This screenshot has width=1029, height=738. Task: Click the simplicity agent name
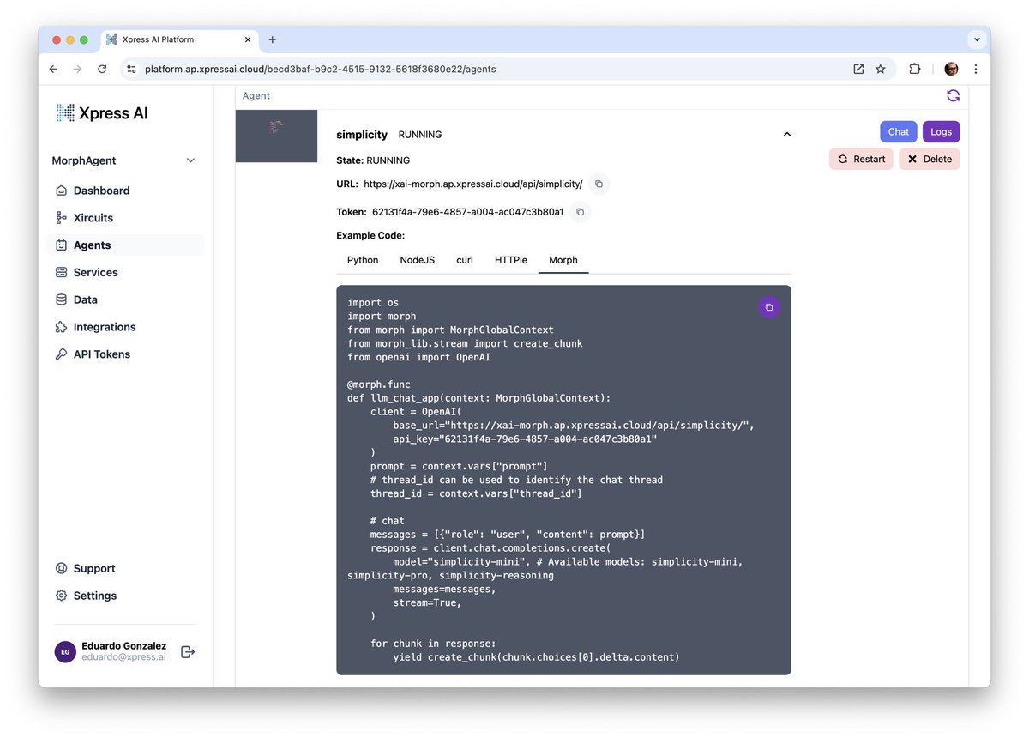click(362, 135)
